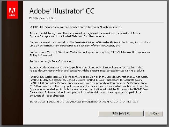This screenshot has width=169, height=127.
Task: Click the Eastman Kodak Company paragraph
Action: point(87,69)
